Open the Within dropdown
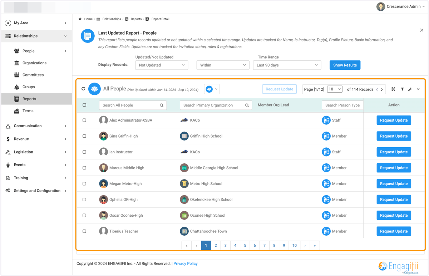The width and height of the screenshot is (429, 276). pos(223,65)
